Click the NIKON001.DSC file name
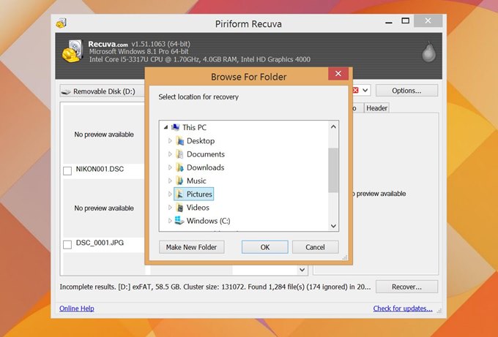Viewport: 498px width, 337px height. pos(100,169)
